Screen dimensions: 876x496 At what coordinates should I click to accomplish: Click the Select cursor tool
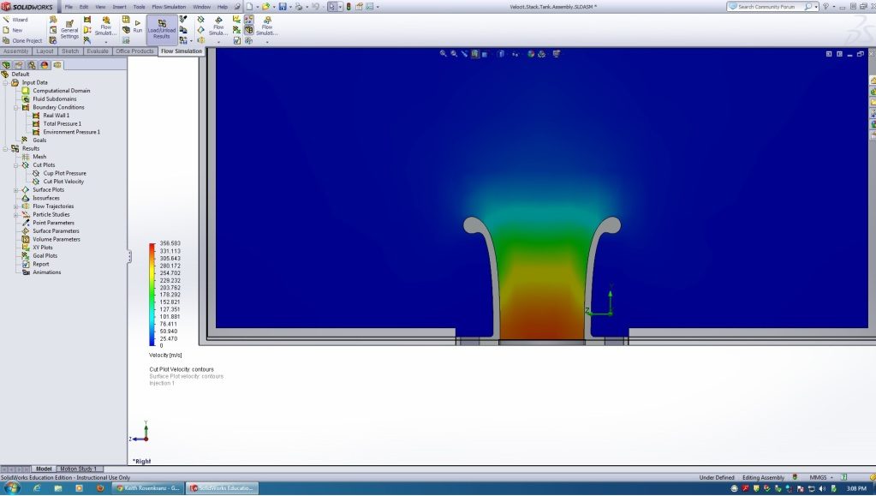coord(332,7)
